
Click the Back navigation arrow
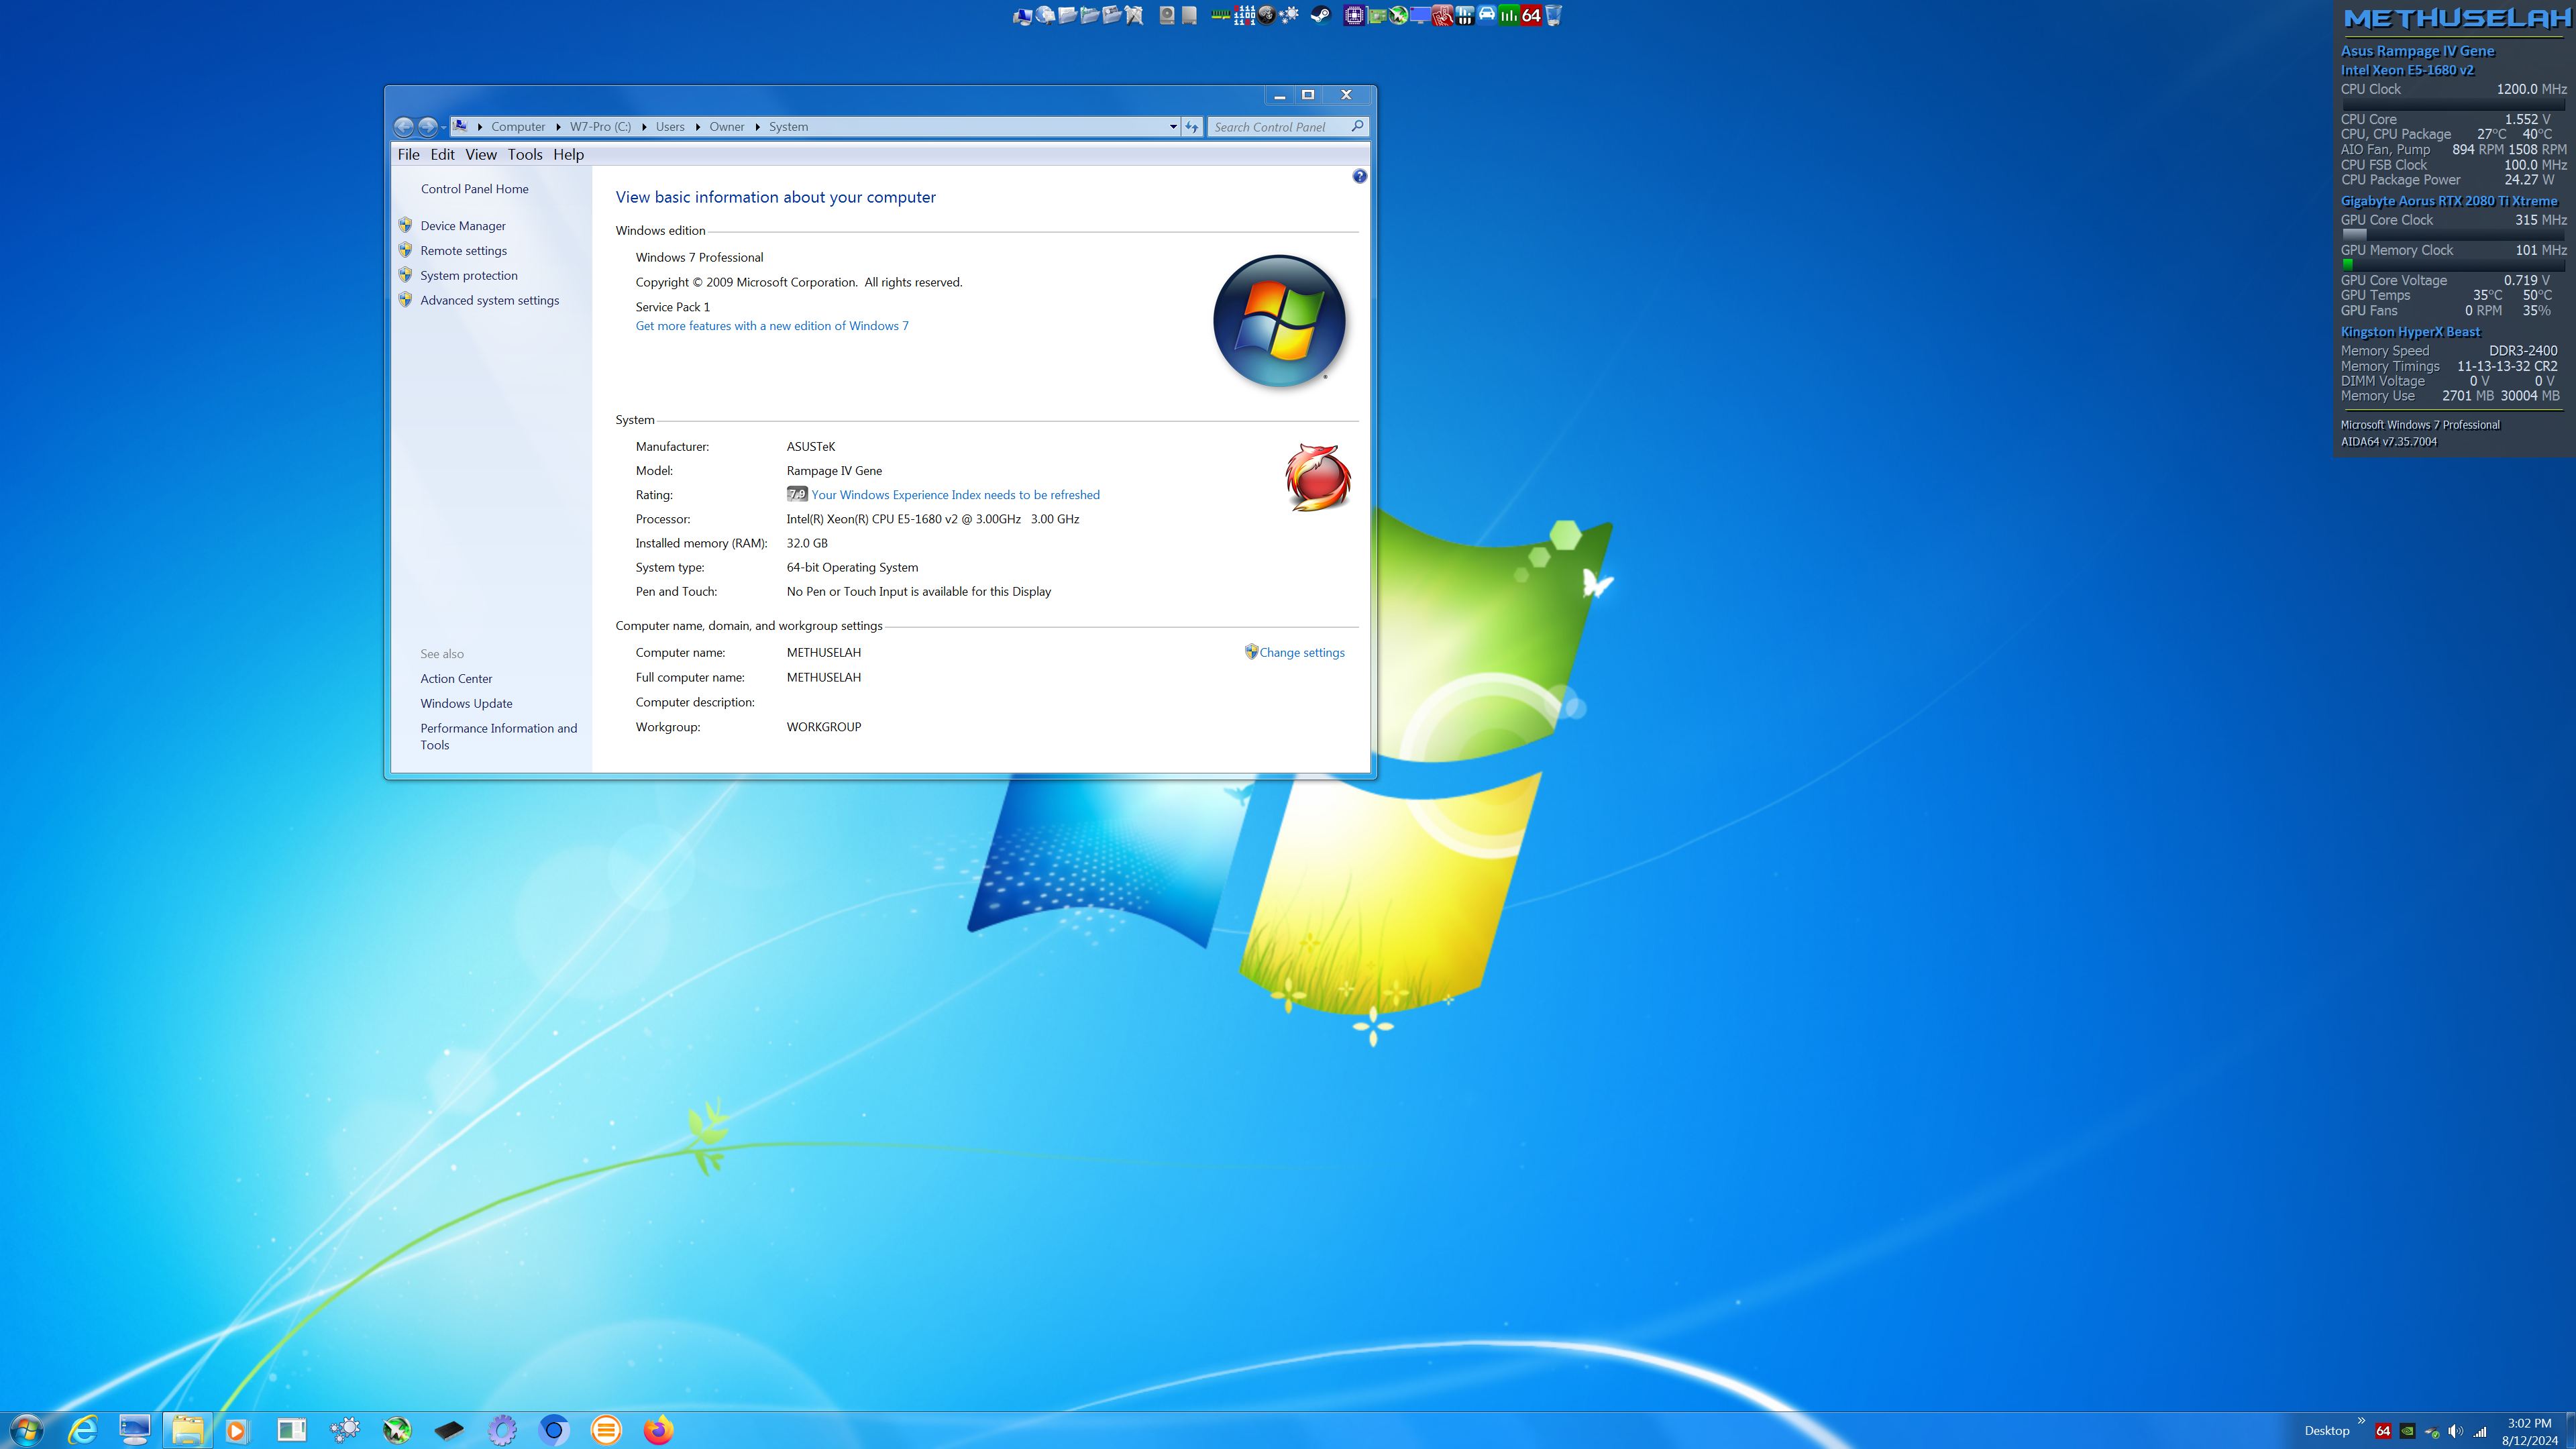point(404,127)
